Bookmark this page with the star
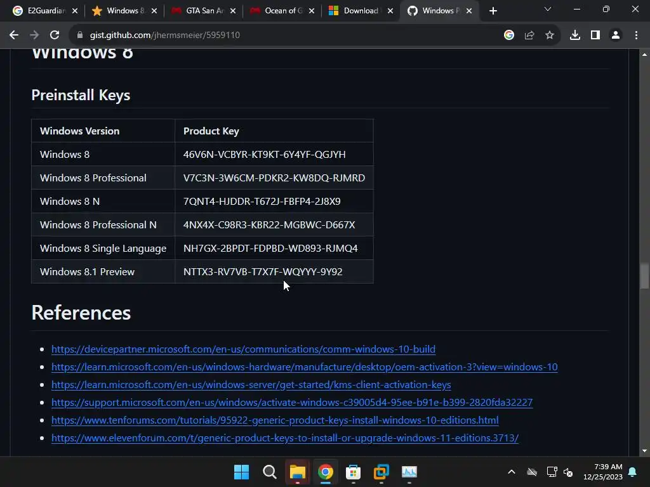This screenshot has height=487, width=650. click(x=550, y=36)
